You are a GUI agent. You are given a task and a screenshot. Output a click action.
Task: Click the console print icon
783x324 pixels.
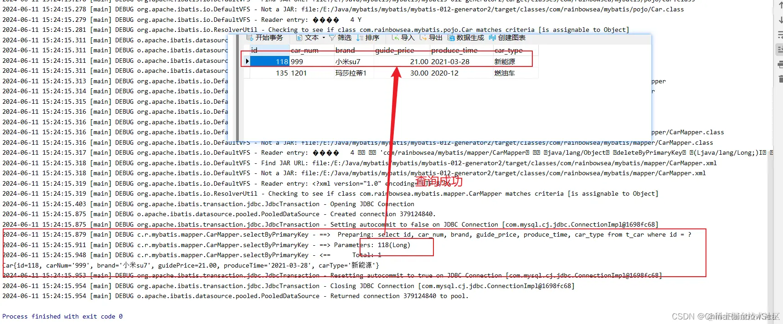(780, 65)
